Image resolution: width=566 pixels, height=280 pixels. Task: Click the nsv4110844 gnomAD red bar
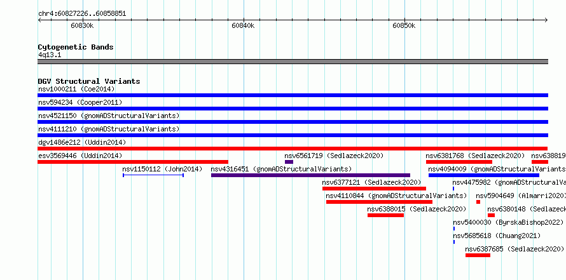click(379, 202)
